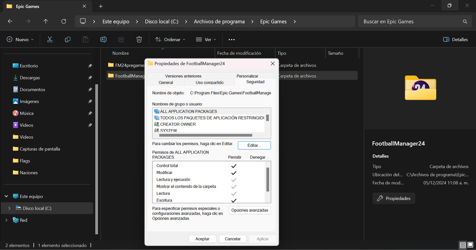This screenshot has width=476, height=250.
Task: Expand the Red node in navigation tree
Action: (6, 220)
